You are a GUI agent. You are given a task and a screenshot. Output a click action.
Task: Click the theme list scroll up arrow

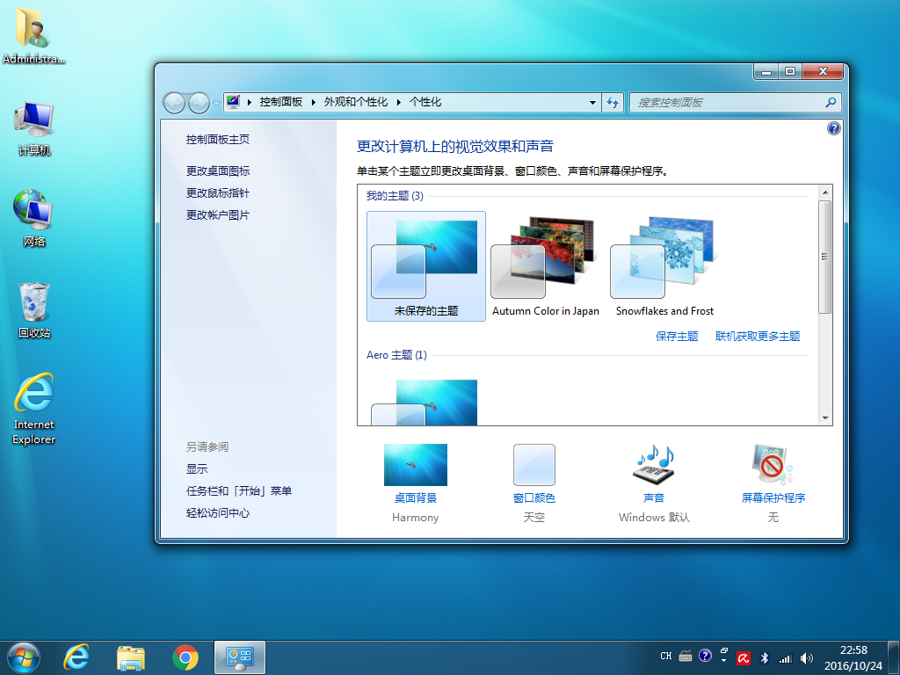(x=825, y=192)
